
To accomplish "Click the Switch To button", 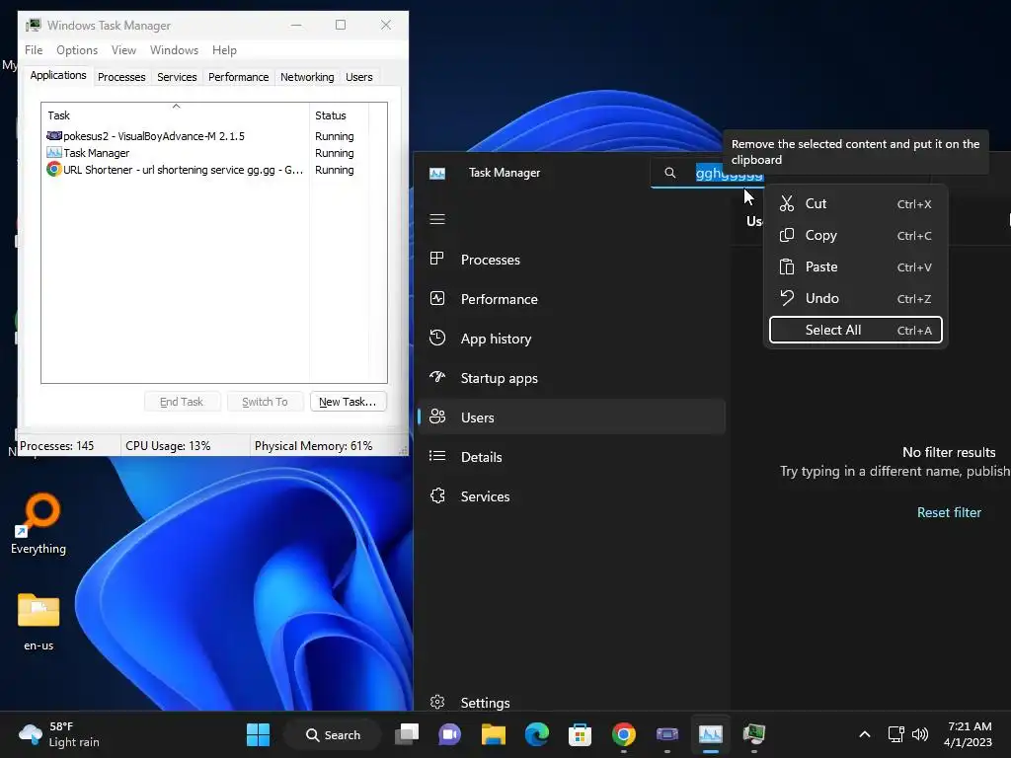I will 265,402.
